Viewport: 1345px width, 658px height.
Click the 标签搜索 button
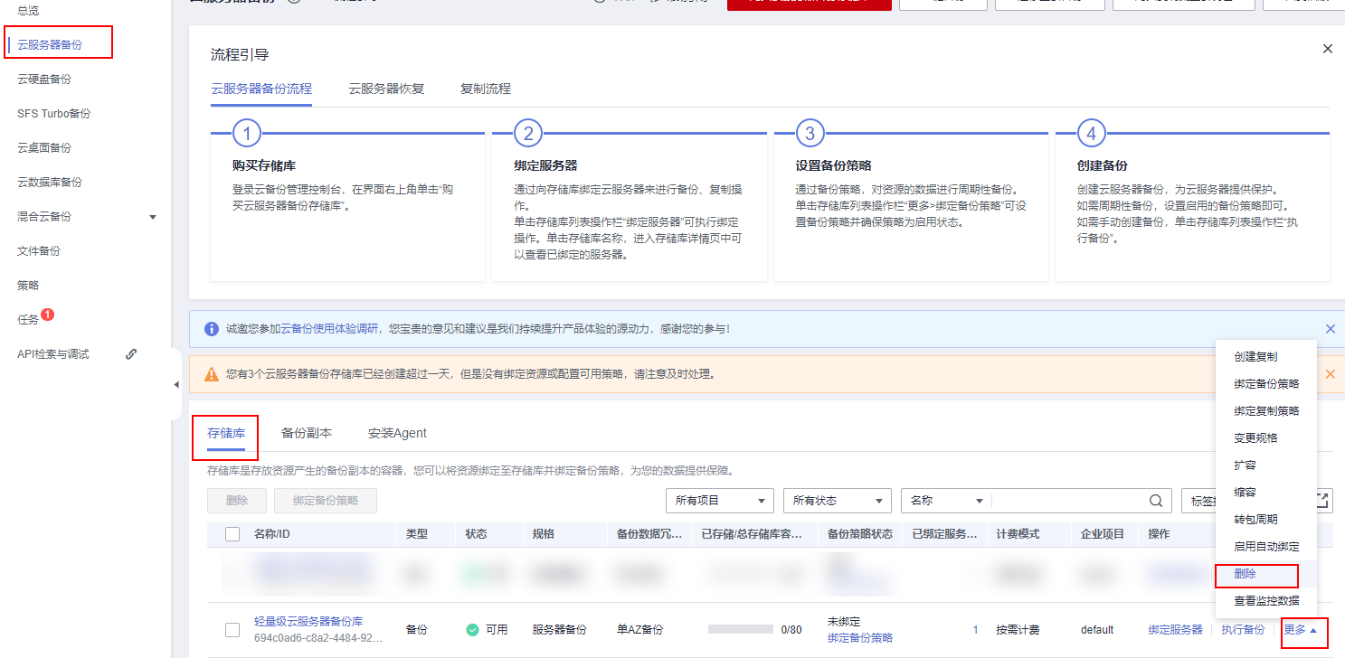[x=1203, y=501]
